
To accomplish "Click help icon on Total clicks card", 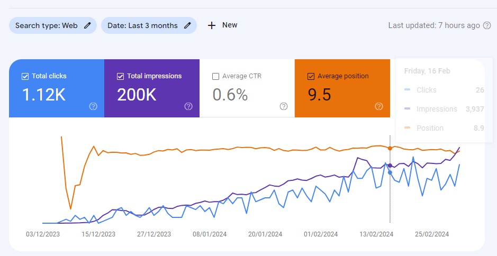I will coord(93,106).
